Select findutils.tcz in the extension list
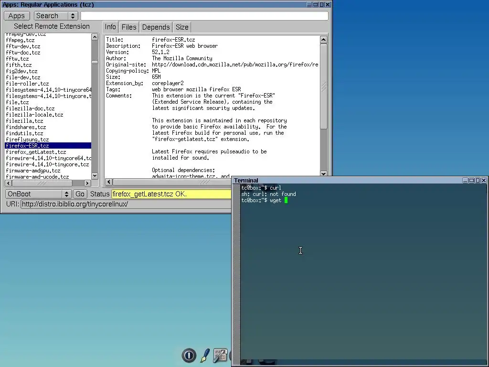Screen dimensions: 489x367 [x=48, y=134]
